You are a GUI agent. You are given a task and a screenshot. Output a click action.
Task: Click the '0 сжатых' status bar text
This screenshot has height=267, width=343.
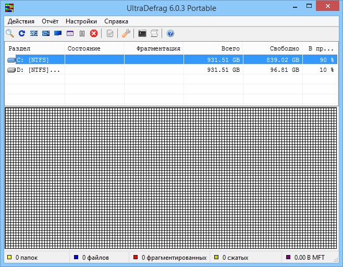pos(235,258)
